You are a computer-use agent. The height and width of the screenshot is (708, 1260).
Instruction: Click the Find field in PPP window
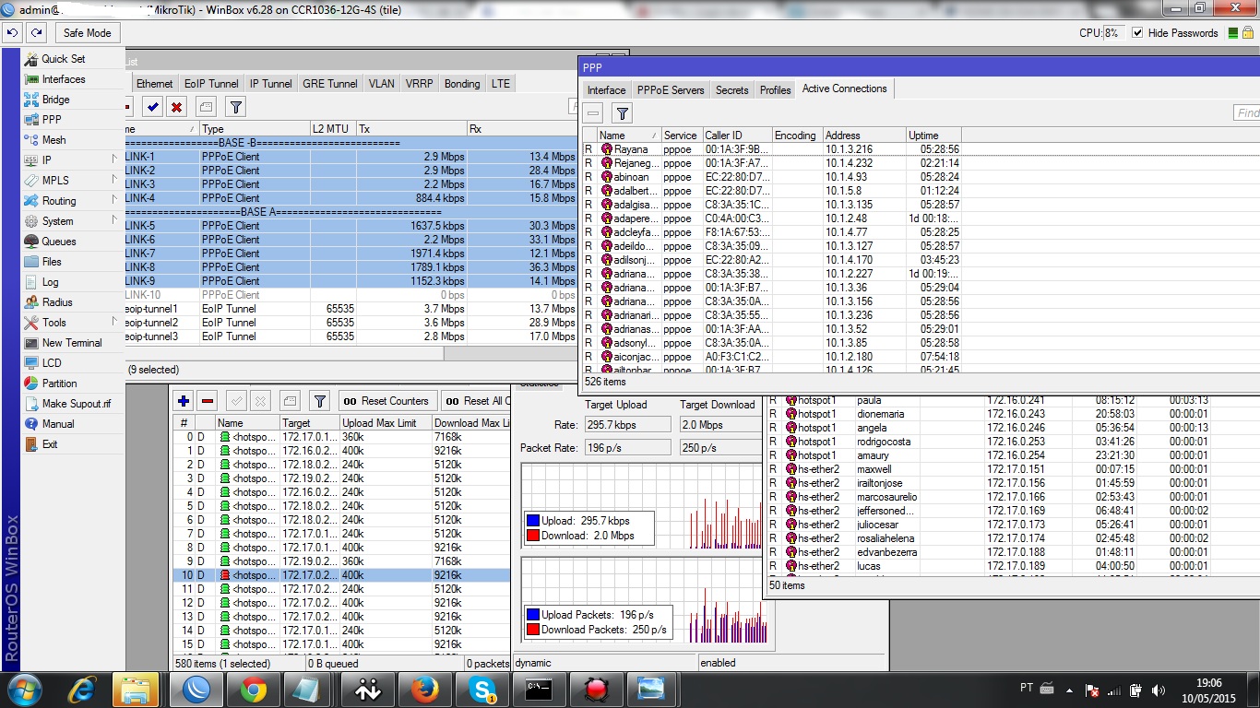tap(1246, 112)
